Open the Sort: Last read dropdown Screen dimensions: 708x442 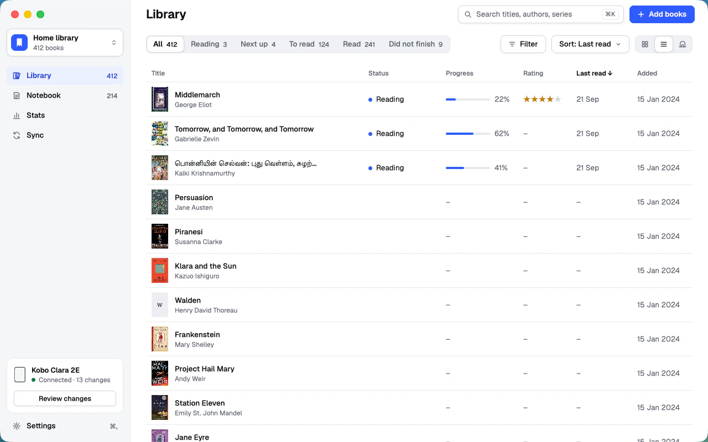click(590, 44)
